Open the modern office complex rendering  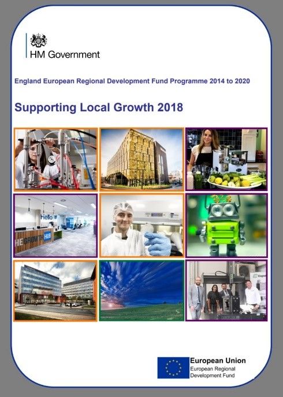coord(55,291)
